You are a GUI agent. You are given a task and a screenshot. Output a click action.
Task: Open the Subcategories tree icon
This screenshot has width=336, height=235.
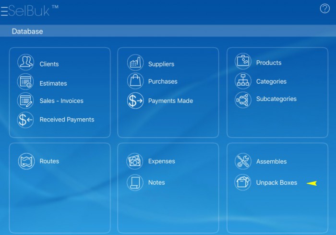click(x=243, y=100)
